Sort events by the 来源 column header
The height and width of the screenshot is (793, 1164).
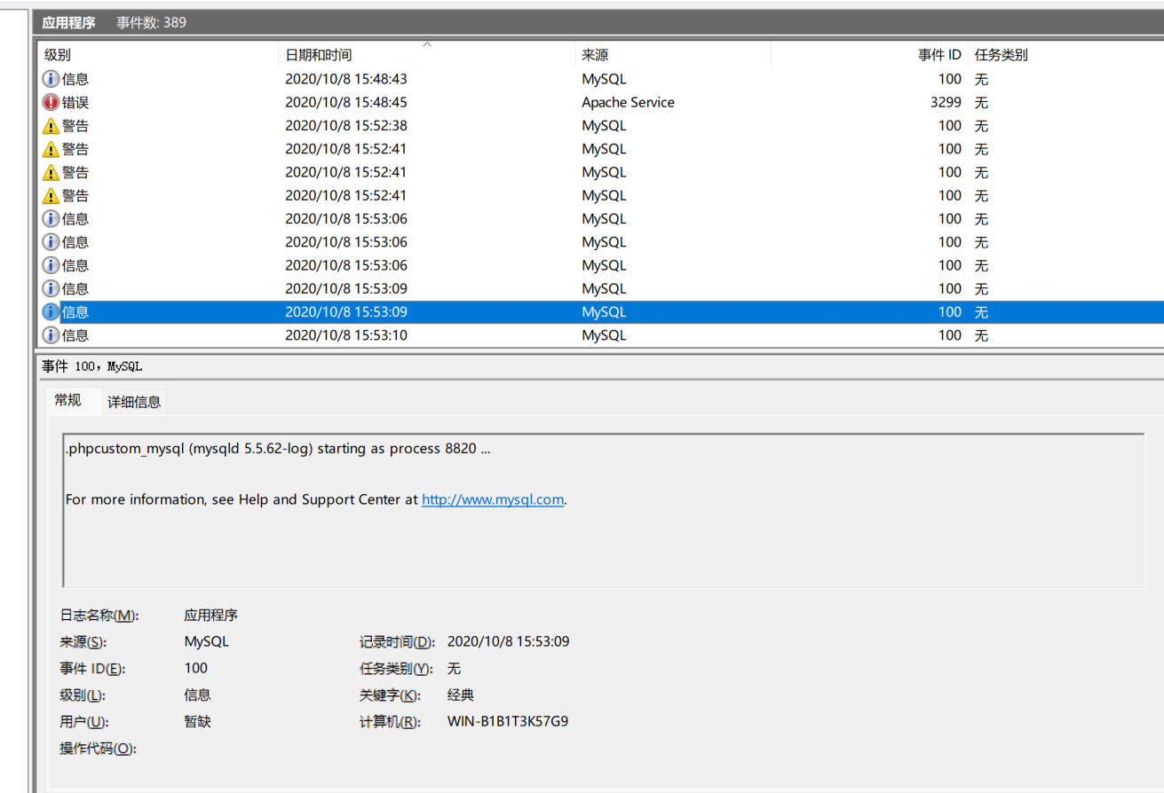point(595,54)
